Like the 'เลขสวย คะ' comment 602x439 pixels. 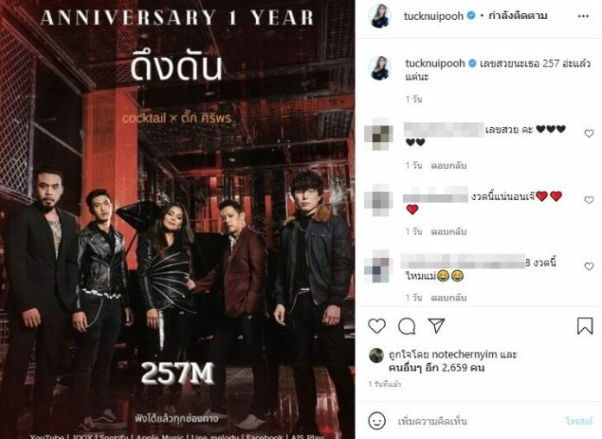pyautogui.click(x=589, y=133)
